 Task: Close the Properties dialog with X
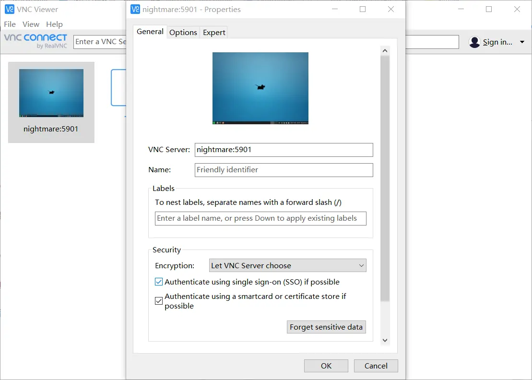click(391, 9)
